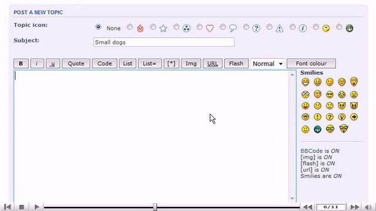Insert the very happy grinning smiley

[305, 82]
